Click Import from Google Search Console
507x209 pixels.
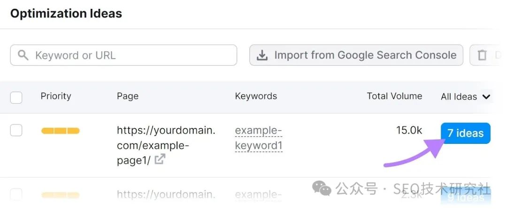(x=356, y=55)
